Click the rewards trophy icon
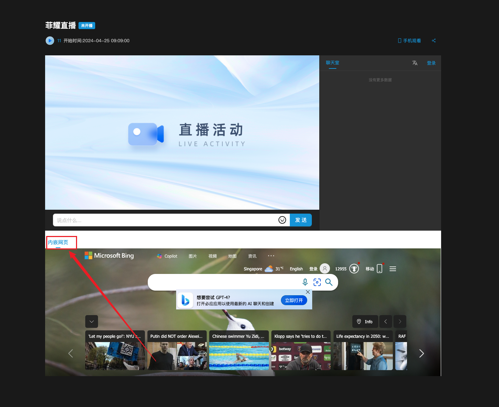This screenshot has width=499, height=407. (354, 269)
